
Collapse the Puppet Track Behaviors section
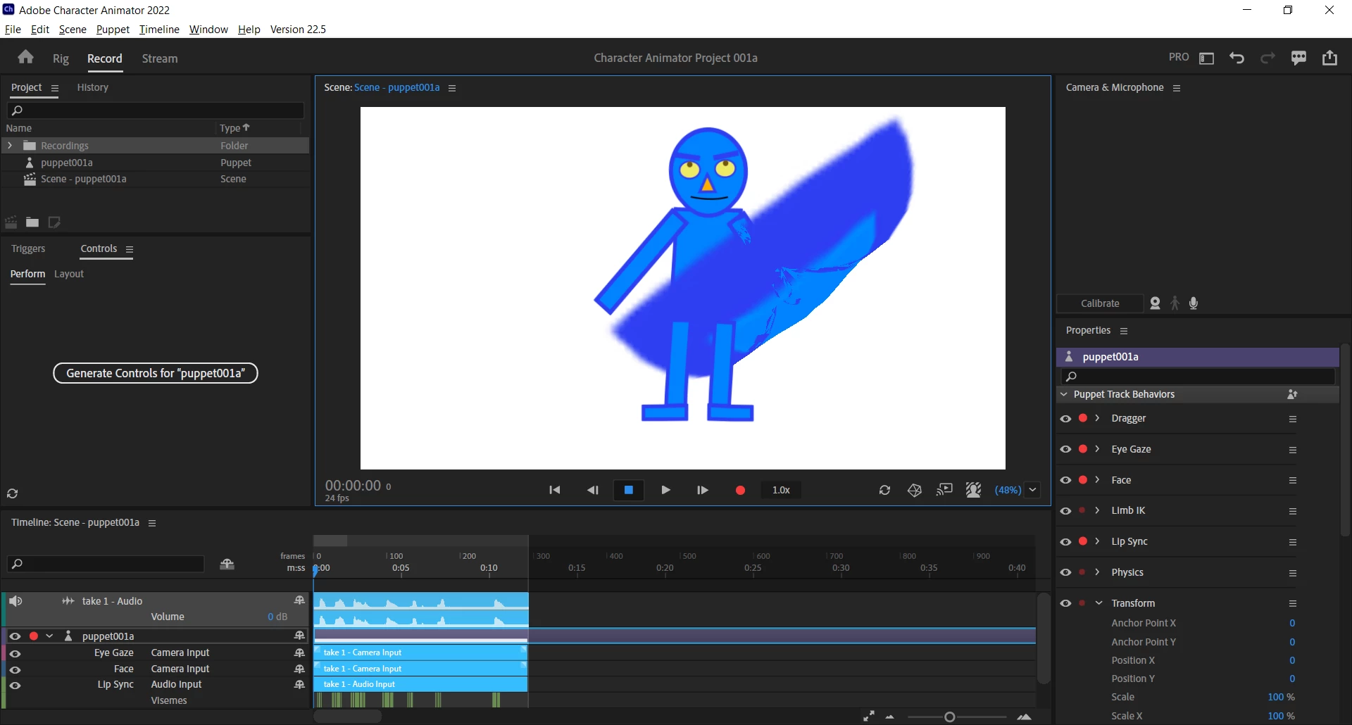pyautogui.click(x=1064, y=394)
